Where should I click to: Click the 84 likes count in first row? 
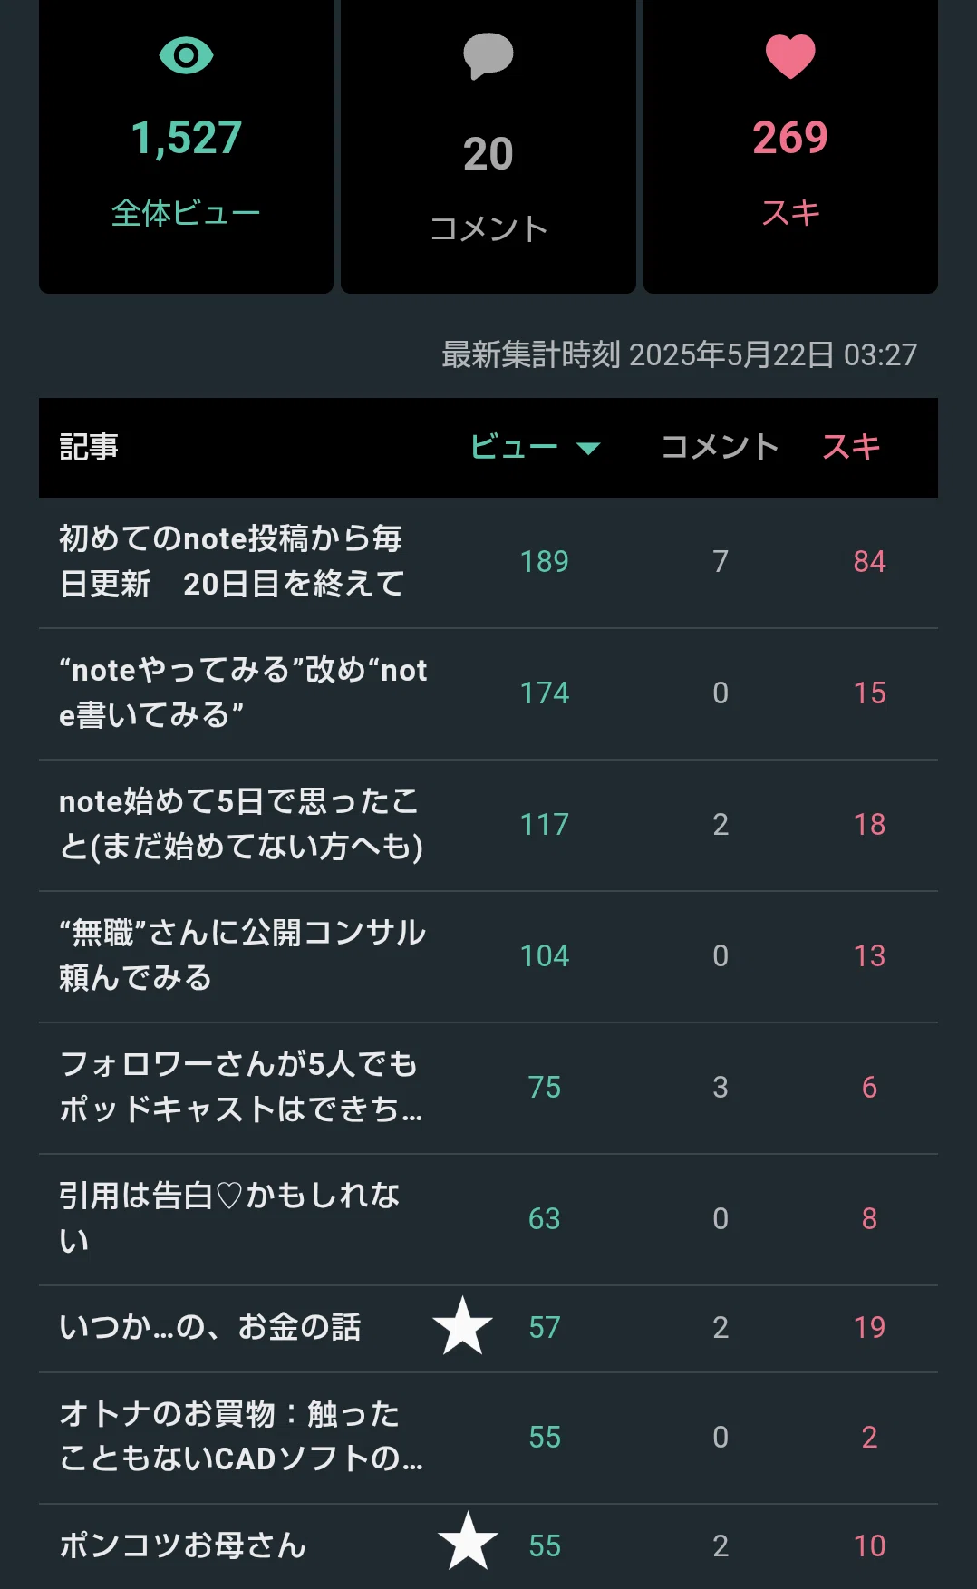coord(869,562)
